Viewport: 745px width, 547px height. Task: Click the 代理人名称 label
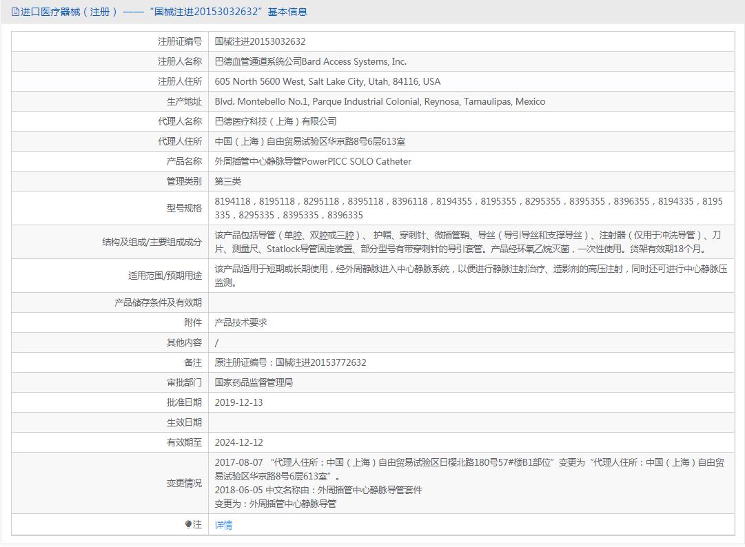[180, 121]
